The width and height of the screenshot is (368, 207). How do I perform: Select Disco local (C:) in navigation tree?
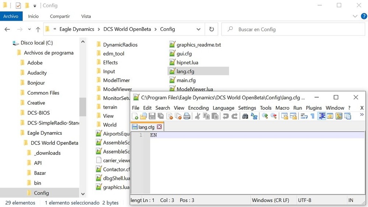[36, 43]
